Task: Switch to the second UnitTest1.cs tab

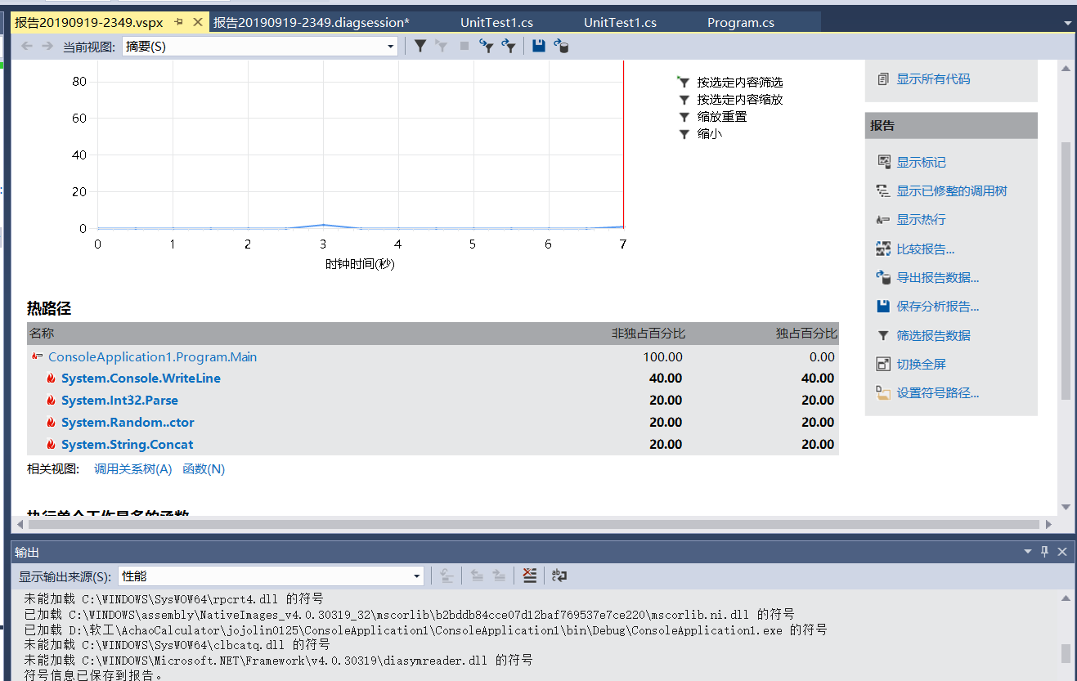Action: [x=620, y=23]
